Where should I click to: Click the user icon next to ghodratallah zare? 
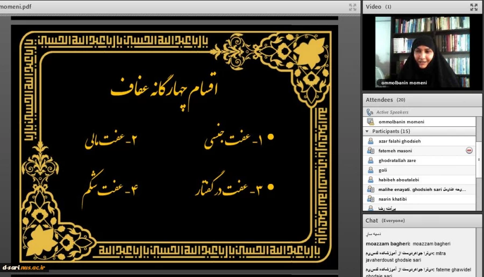click(x=371, y=160)
